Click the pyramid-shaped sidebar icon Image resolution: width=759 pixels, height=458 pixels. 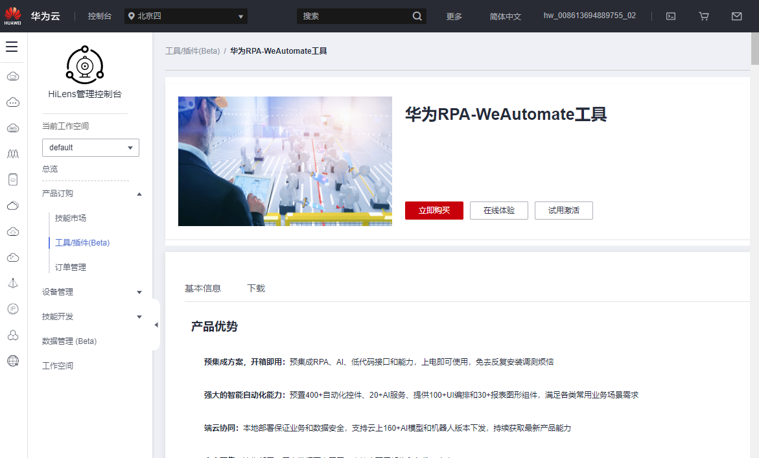[13, 283]
